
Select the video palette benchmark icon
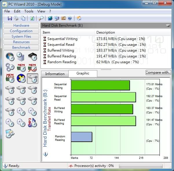[x=10, y=133]
